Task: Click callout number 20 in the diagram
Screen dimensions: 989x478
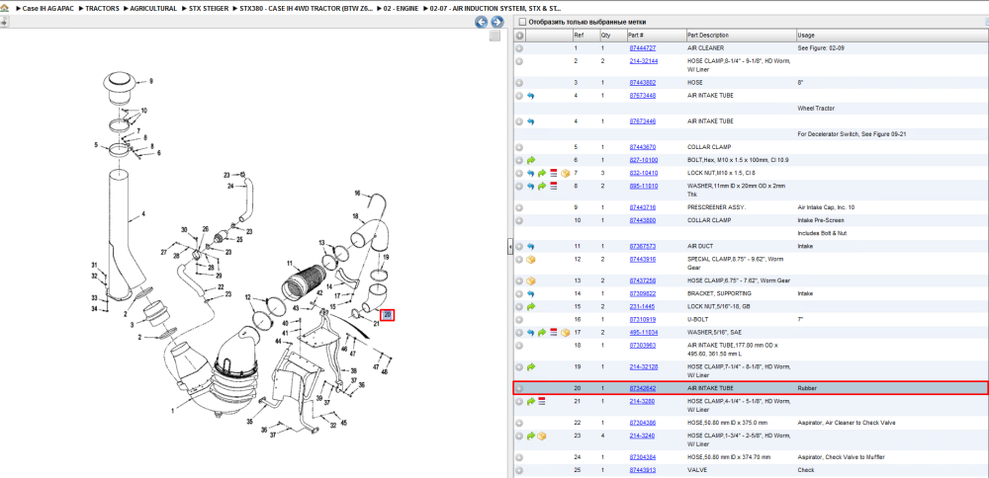Action: click(x=388, y=315)
